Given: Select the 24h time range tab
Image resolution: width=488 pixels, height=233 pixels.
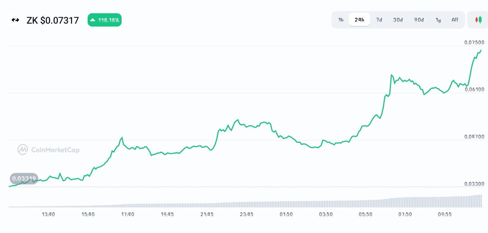Looking at the screenshot, I should (359, 20).
